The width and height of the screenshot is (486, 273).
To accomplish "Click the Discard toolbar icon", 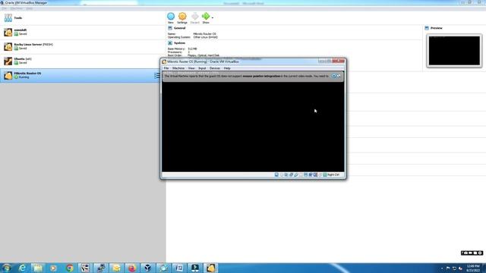I will click(x=194, y=17).
